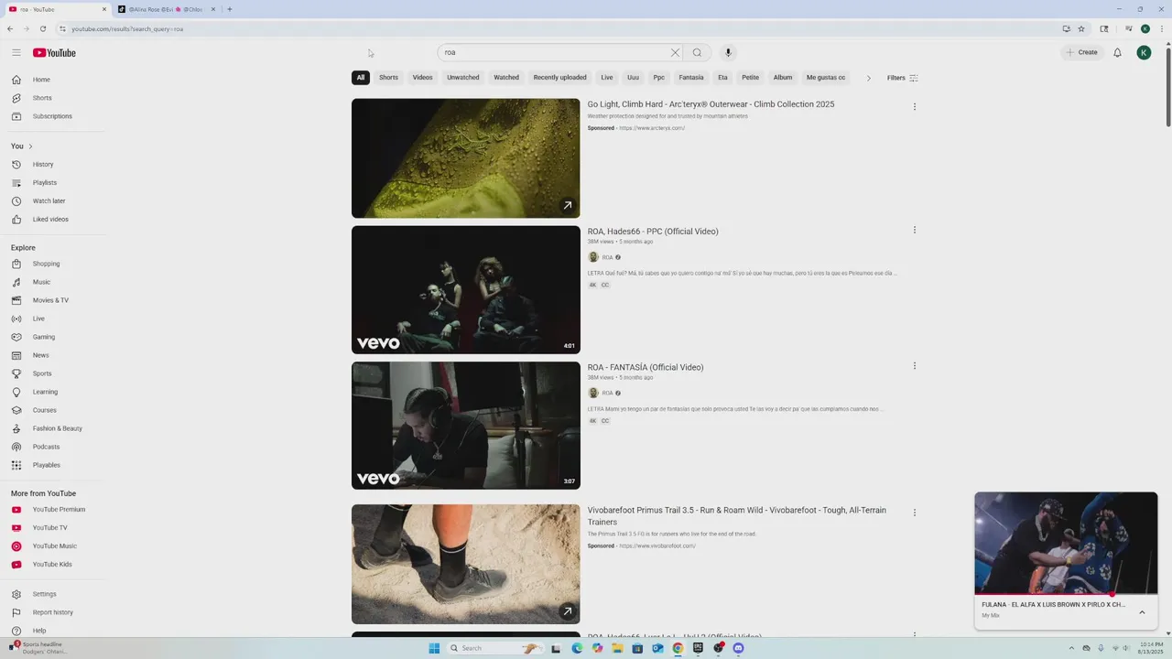1172x659 pixels.
Task: Open the More options menu for ROA, Hades66 - PPC
Action: pyautogui.click(x=914, y=230)
